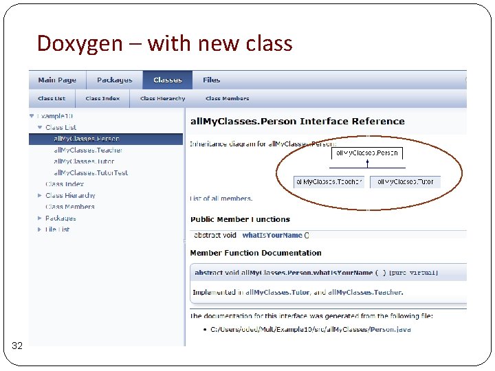The image size is (495, 371).
Task: Collapse the Class List tree arrow
Action: 40,127
